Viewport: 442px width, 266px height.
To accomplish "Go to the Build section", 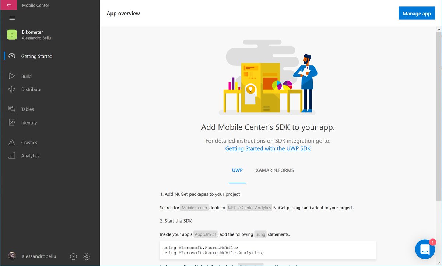I will click(27, 76).
